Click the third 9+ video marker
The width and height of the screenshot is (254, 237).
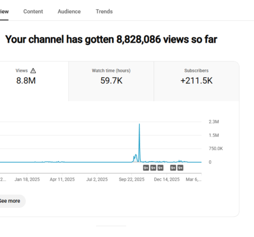pyautogui.click(x=160, y=168)
